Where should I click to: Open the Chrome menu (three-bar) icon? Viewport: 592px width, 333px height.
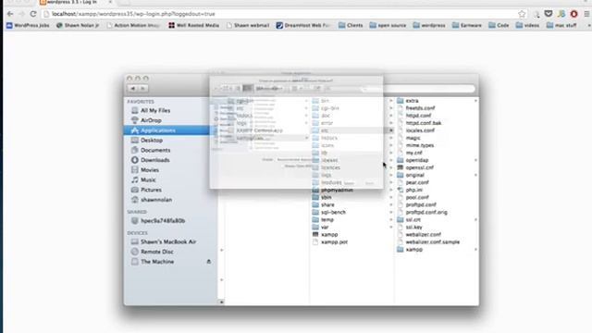(586, 14)
